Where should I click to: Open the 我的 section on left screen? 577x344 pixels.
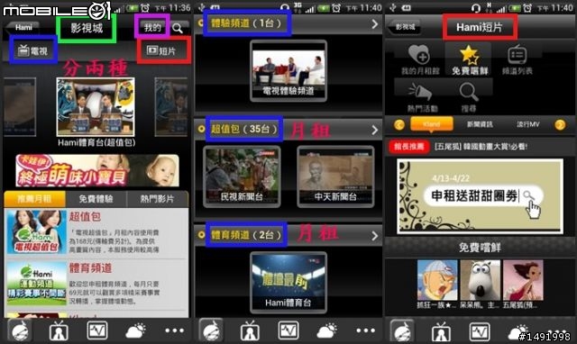click(x=152, y=27)
